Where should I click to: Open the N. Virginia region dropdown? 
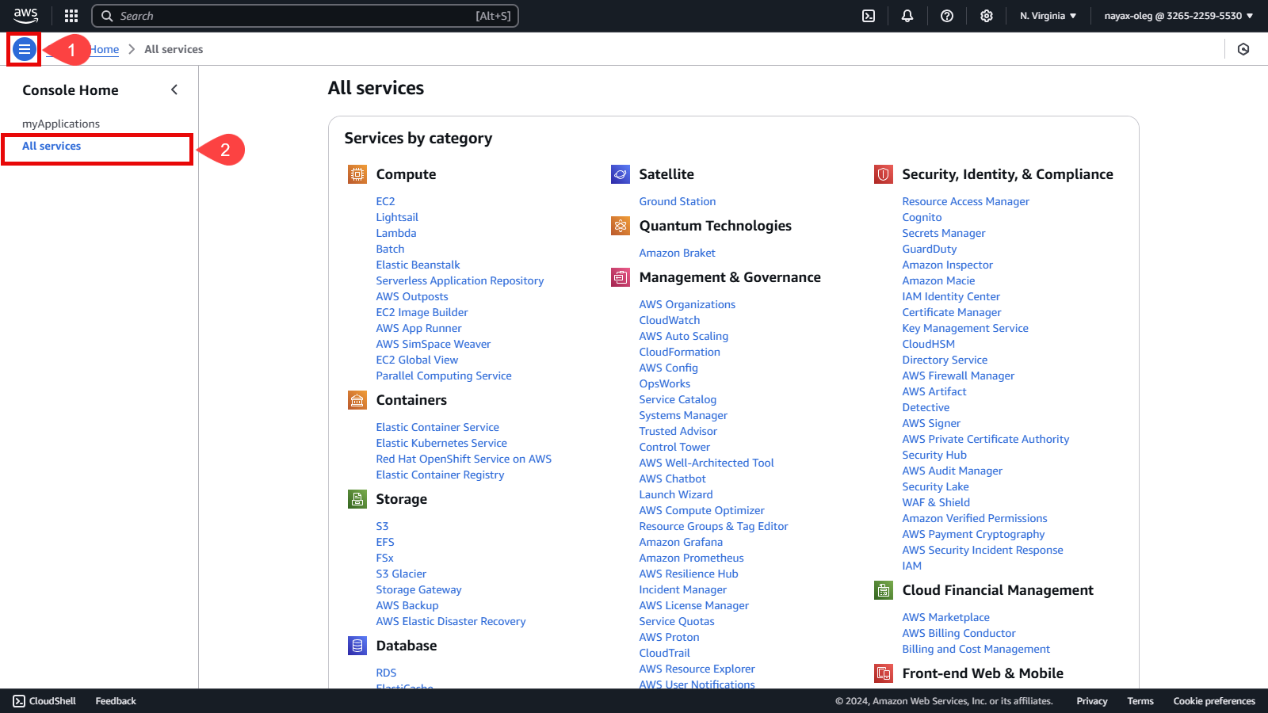[1048, 16]
